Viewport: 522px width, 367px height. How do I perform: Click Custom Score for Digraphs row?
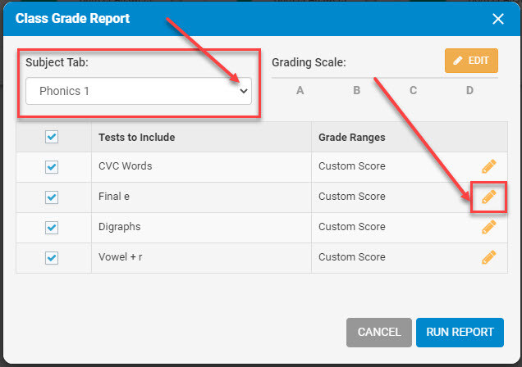pos(352,227)
